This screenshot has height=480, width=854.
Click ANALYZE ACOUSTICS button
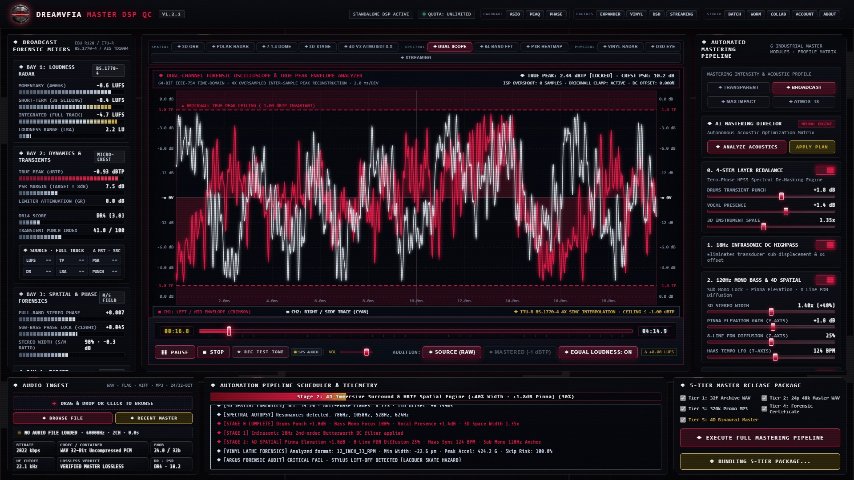click(x=746, y=147)
